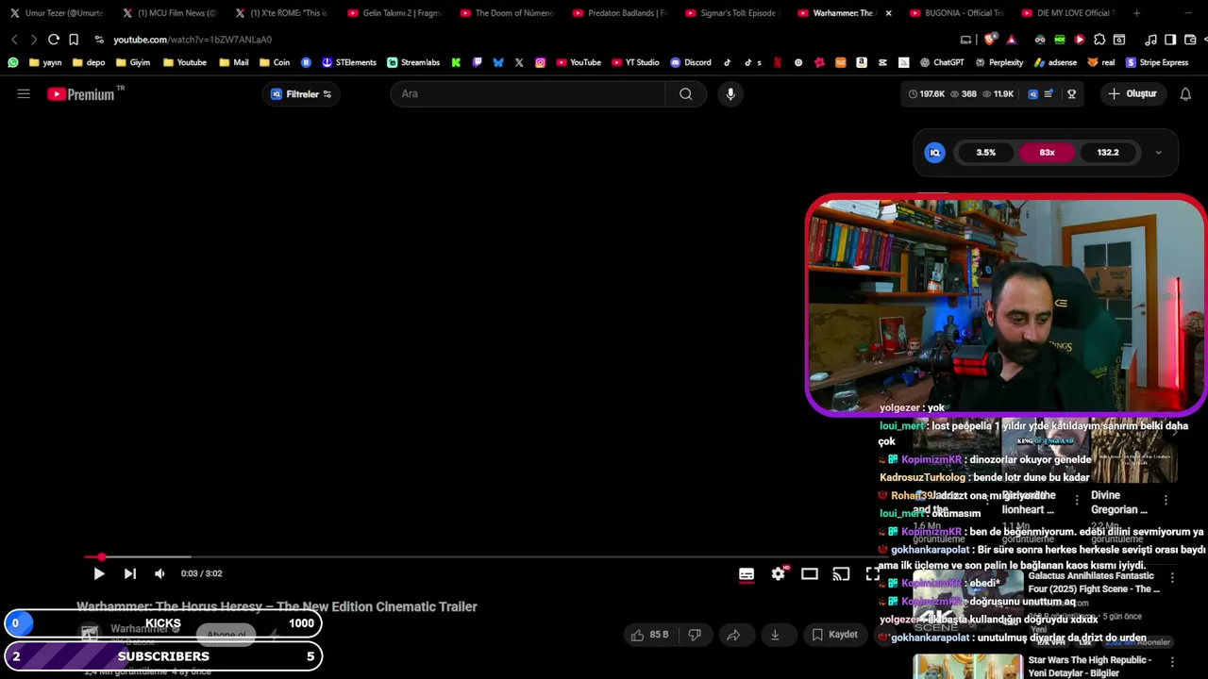Open the Oluştur create menu

(1132, 93)
